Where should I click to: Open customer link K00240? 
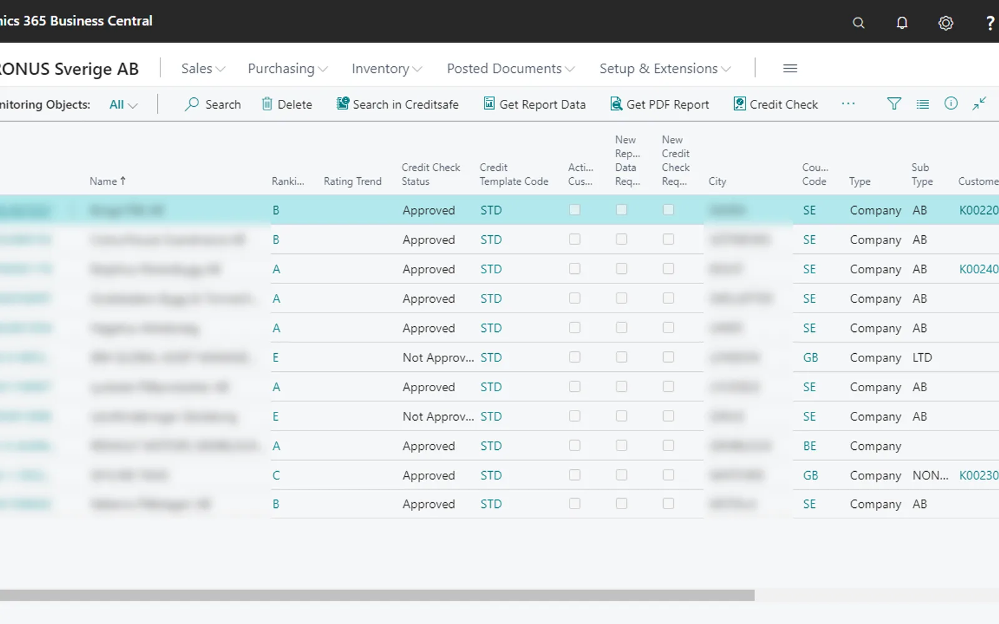pos(978,269)
